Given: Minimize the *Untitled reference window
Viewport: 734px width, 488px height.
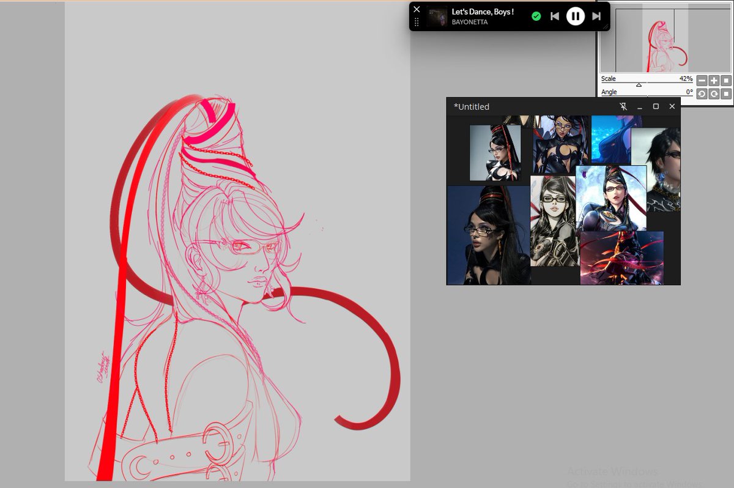Looking at the screenshot, I should (640, 106).
